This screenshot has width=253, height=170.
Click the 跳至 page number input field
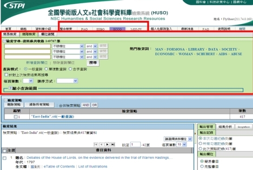pyautogui.click(x=135, y=145)
